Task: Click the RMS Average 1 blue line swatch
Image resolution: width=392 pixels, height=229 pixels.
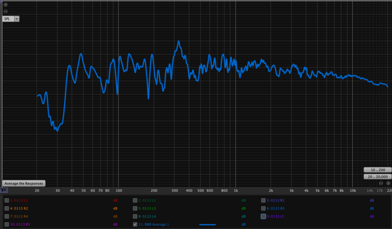Action: (207, 225)
